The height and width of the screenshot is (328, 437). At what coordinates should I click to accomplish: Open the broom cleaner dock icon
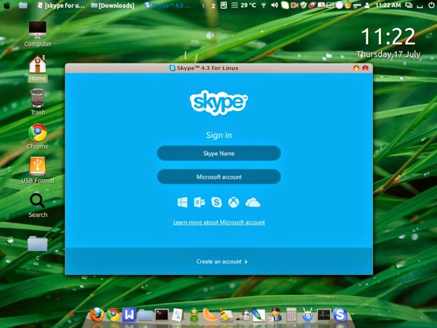pyautogui.click(x=226, y=315)
